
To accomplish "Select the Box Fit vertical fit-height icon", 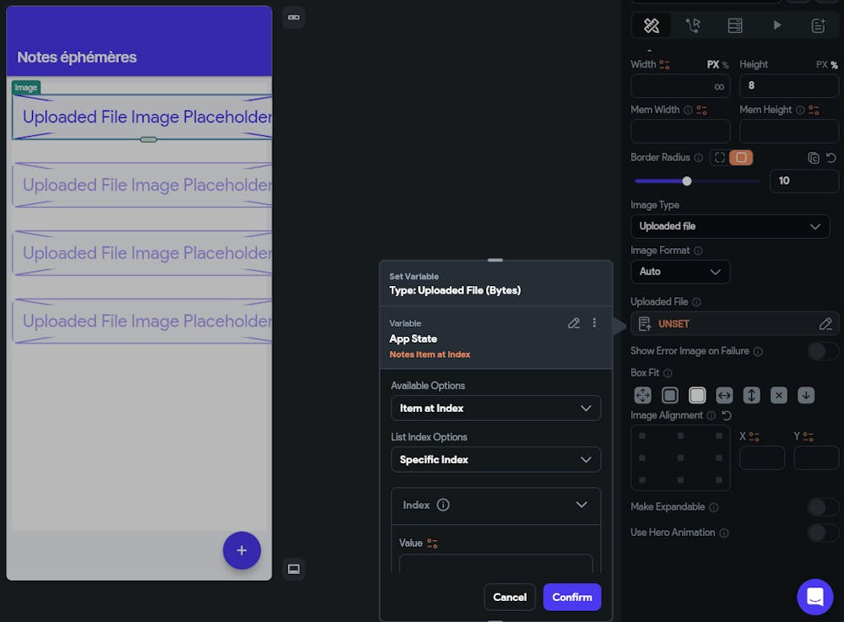I will tap(751, 395).
